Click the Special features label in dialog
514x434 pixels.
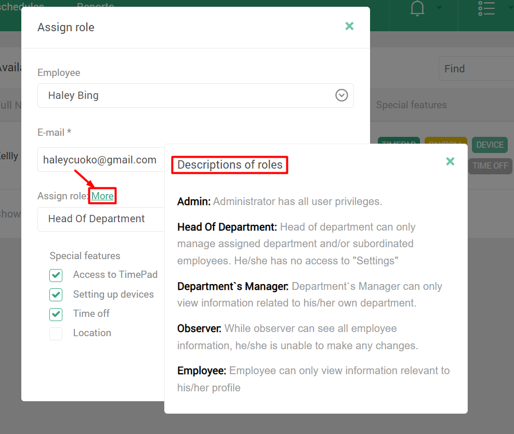[85, 256]
